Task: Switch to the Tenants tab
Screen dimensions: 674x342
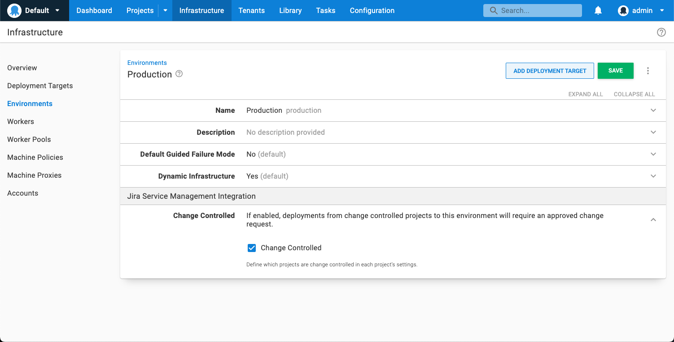Action: tap(251, 10)
